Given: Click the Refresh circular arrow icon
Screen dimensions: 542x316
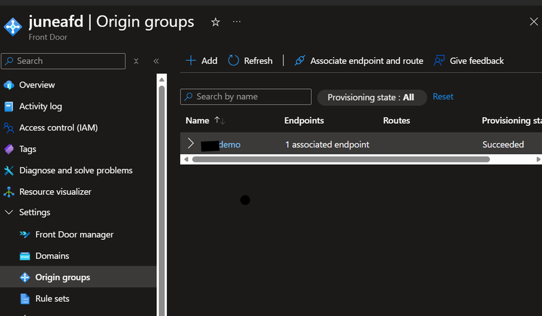Looking at the screenshot, I should pyautogui.click(x=234, y=60).
